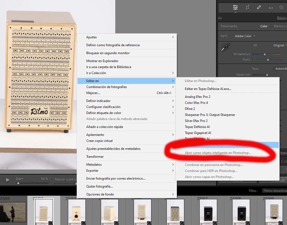Image resolution: width=287 pixels, height=225 pixels.
Task: Select the Masking circle tool icon
Action: (x=281, y=7)
